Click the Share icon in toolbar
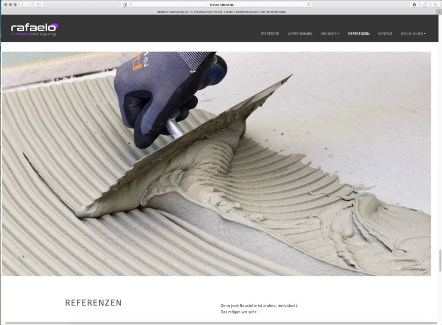 pos(425,4)
